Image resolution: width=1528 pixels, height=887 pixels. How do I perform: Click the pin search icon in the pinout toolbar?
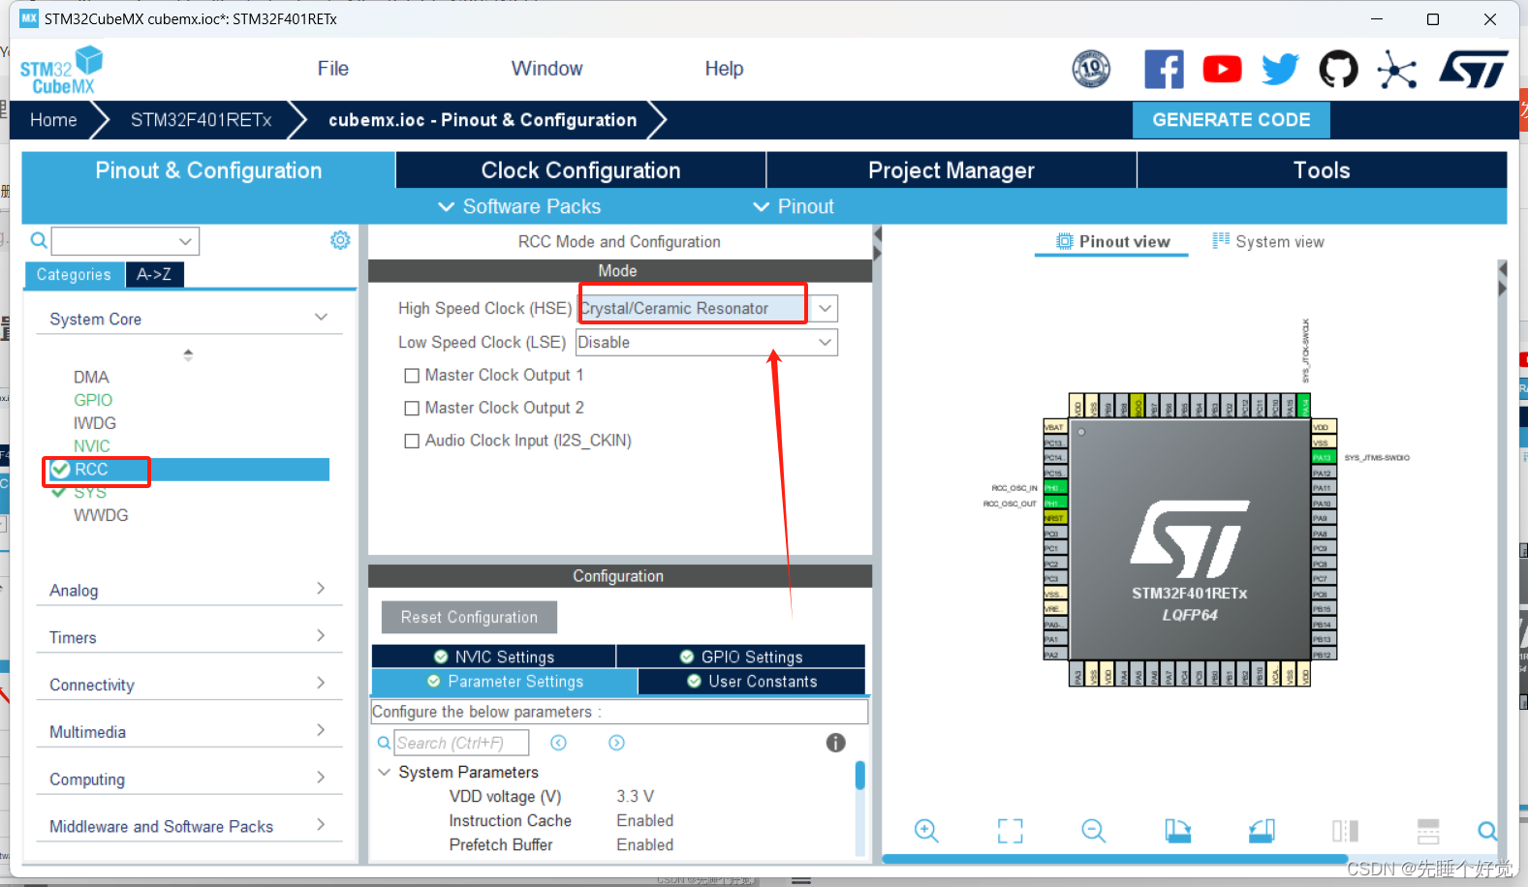coord(1487,831)
